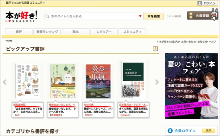Click the 本のタイトルを入れる search field
This screenshot has width=220, height=136.
coord(94,16)
